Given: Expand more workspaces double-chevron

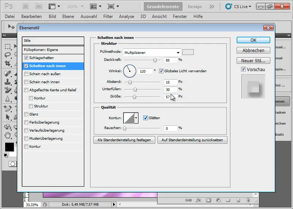Looking at the screenshot, I should pyautogui.click(x=212, y=7).
